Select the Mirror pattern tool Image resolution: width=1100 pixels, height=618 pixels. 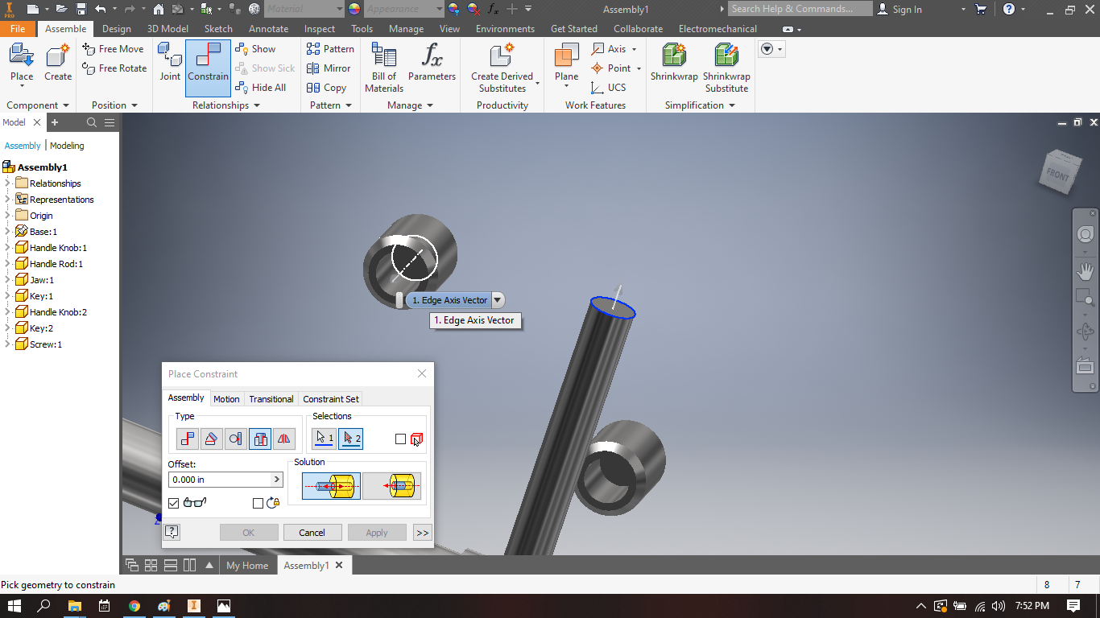coord(329,68)
